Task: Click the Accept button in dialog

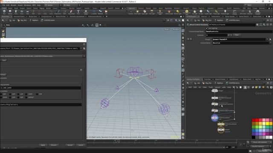Action: (70, 145)
